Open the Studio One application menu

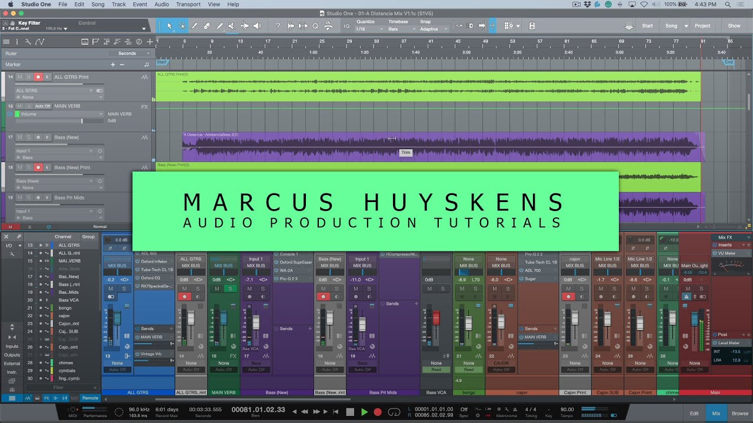pyautogui.click(x=35, y=4)
